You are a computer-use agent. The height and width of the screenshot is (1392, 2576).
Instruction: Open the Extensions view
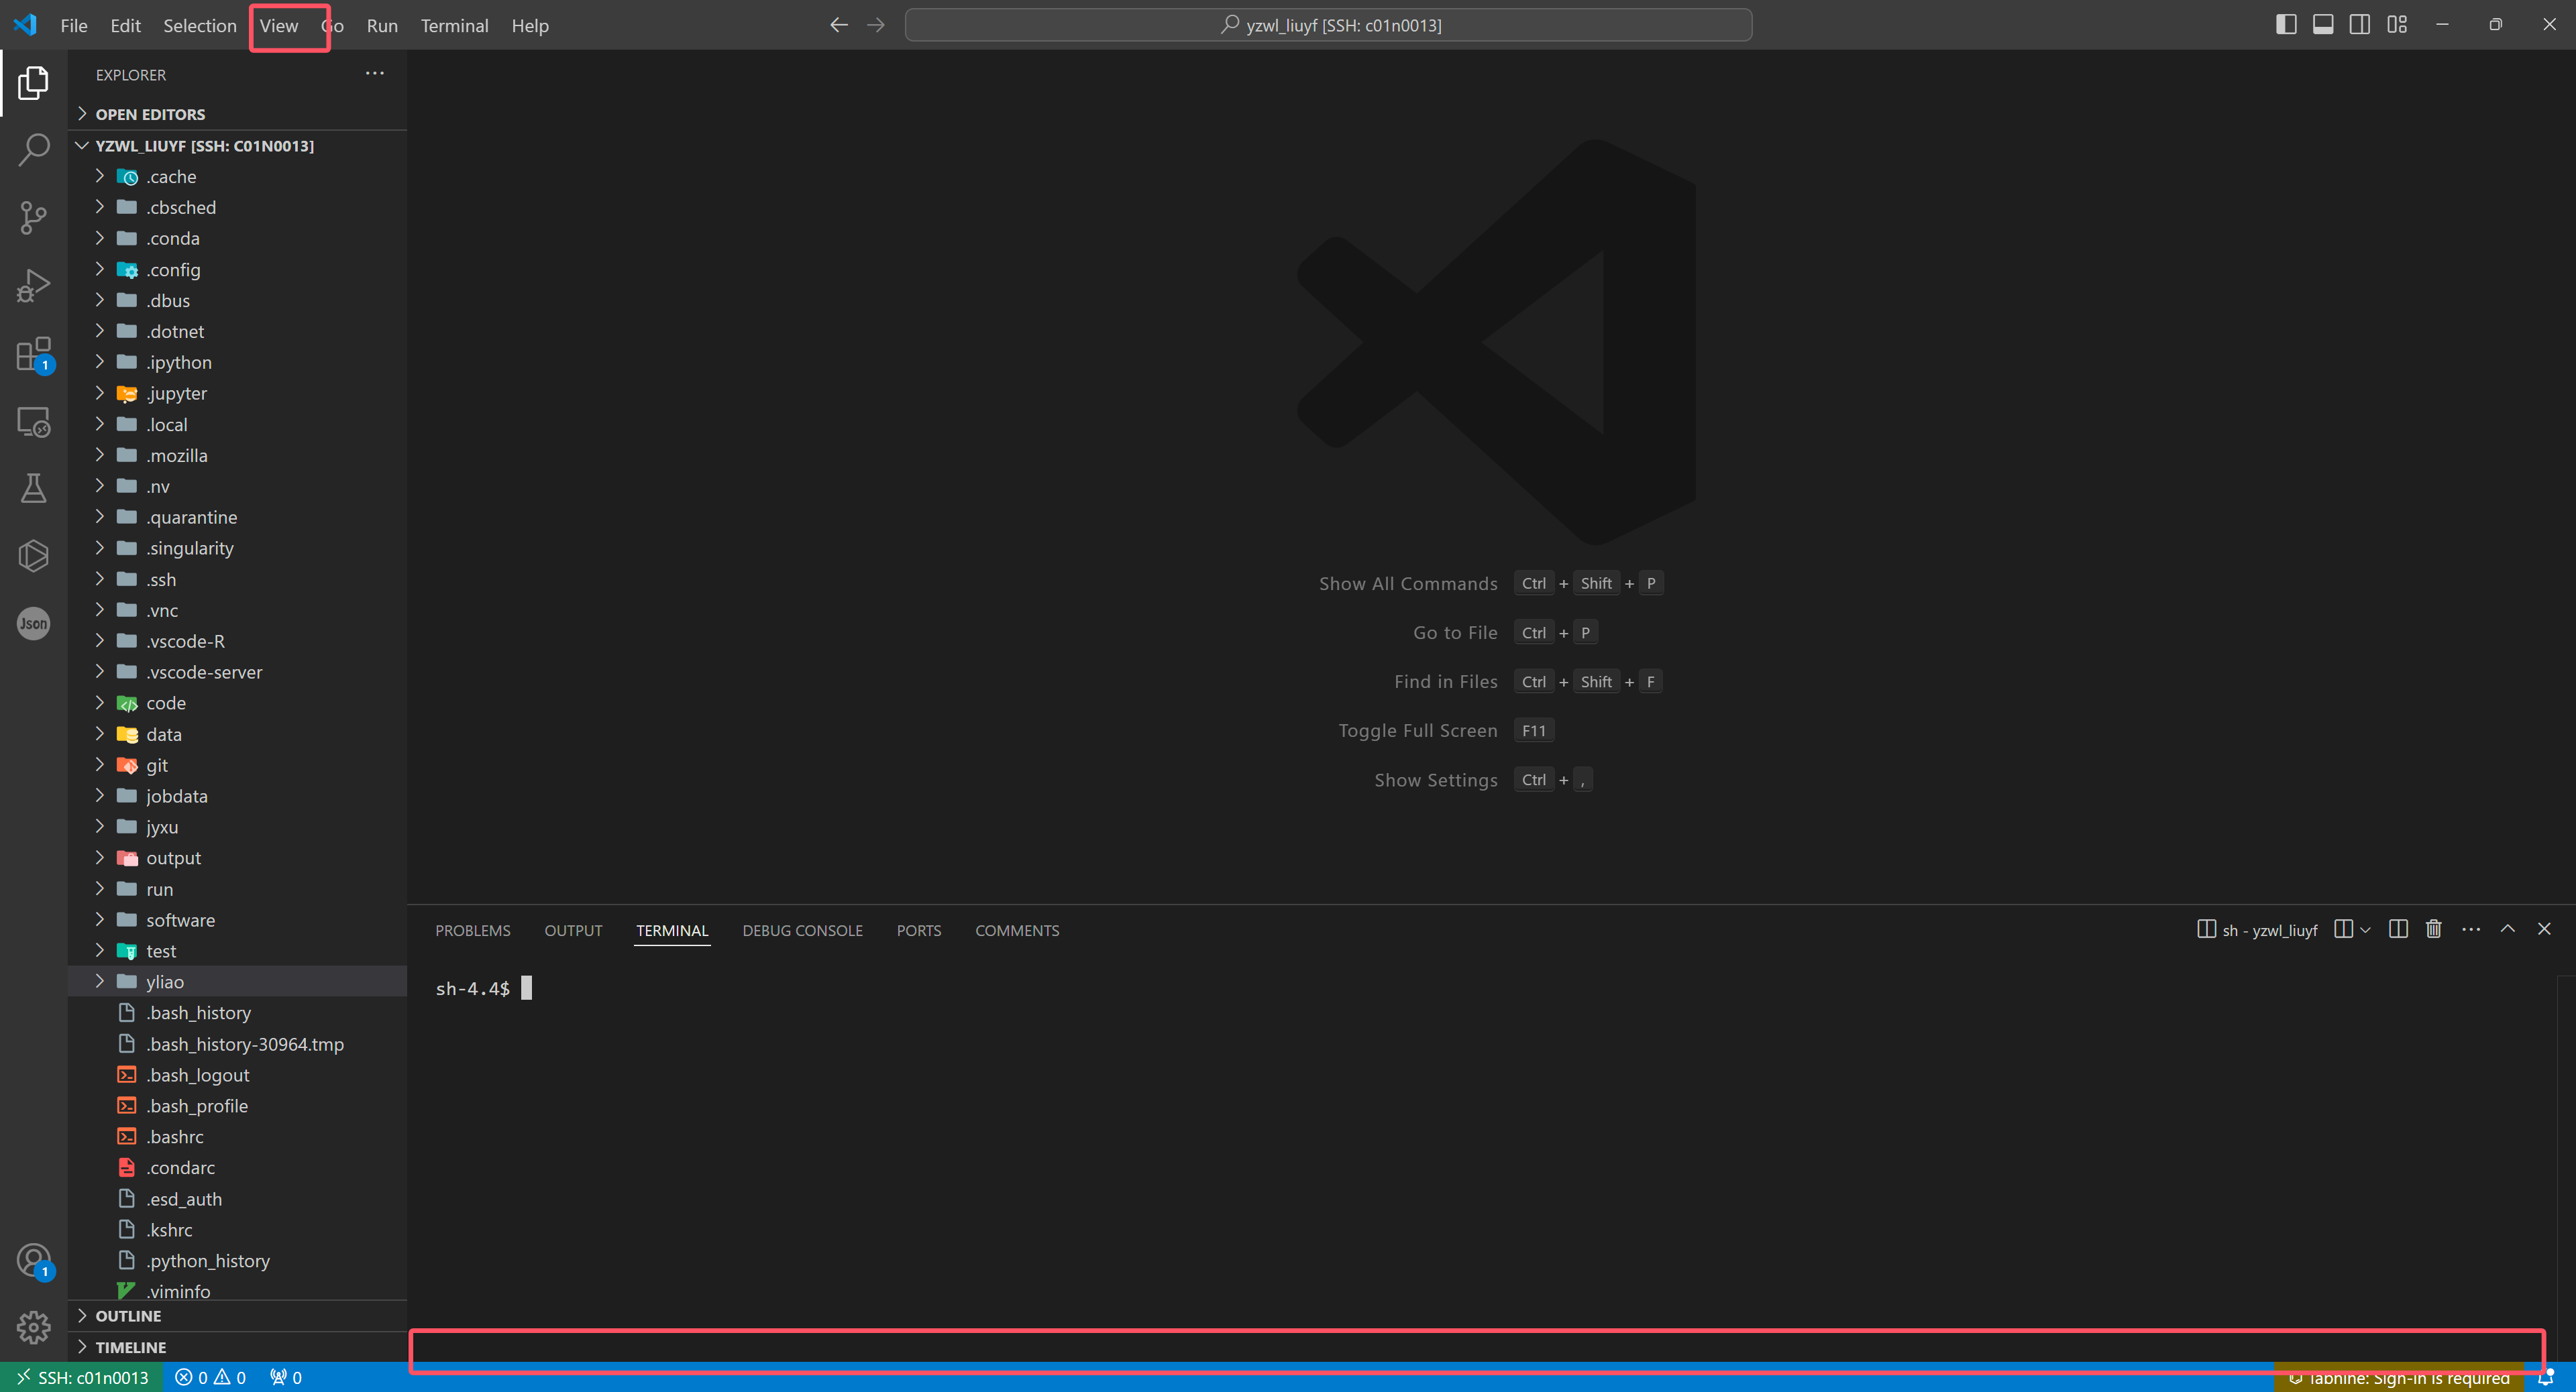point(34,354)
